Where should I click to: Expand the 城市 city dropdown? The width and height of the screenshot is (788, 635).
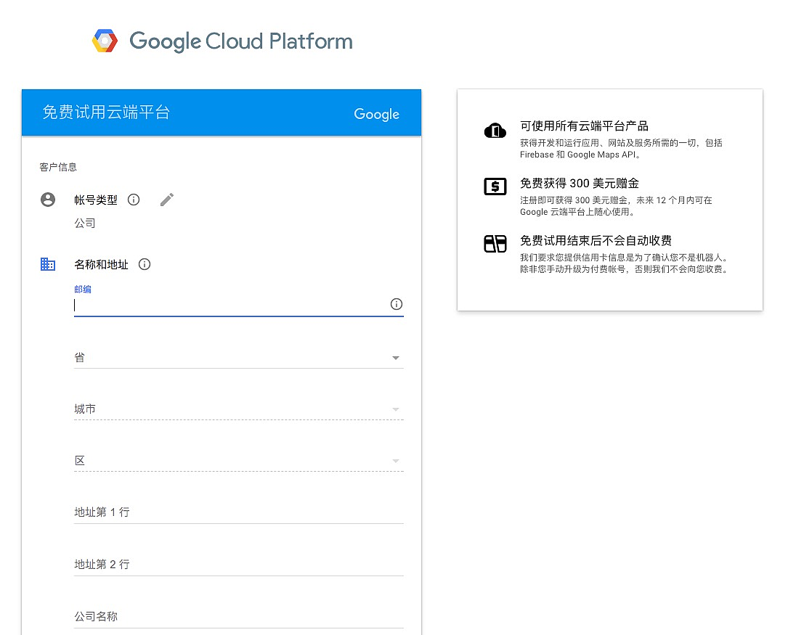tap(238, 409)
